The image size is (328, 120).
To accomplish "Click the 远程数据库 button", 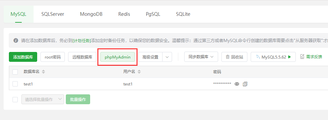I will pyautogui.click(x=82, y=57).
